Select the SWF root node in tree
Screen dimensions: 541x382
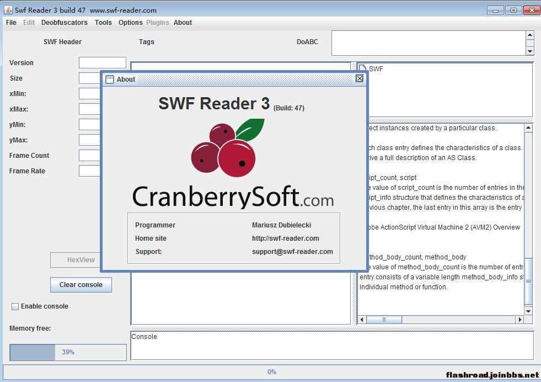point(376,69)
